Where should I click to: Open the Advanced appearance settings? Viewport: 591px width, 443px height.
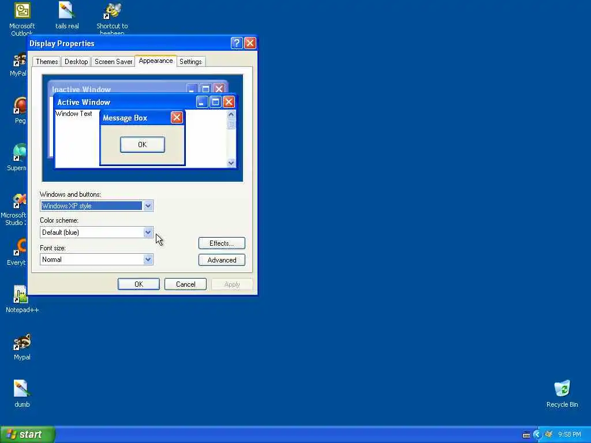(222, 260)
